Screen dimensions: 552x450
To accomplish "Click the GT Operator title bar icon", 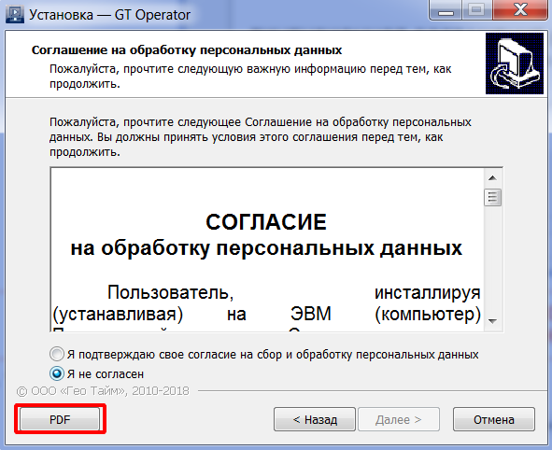I will pos(15,15).
